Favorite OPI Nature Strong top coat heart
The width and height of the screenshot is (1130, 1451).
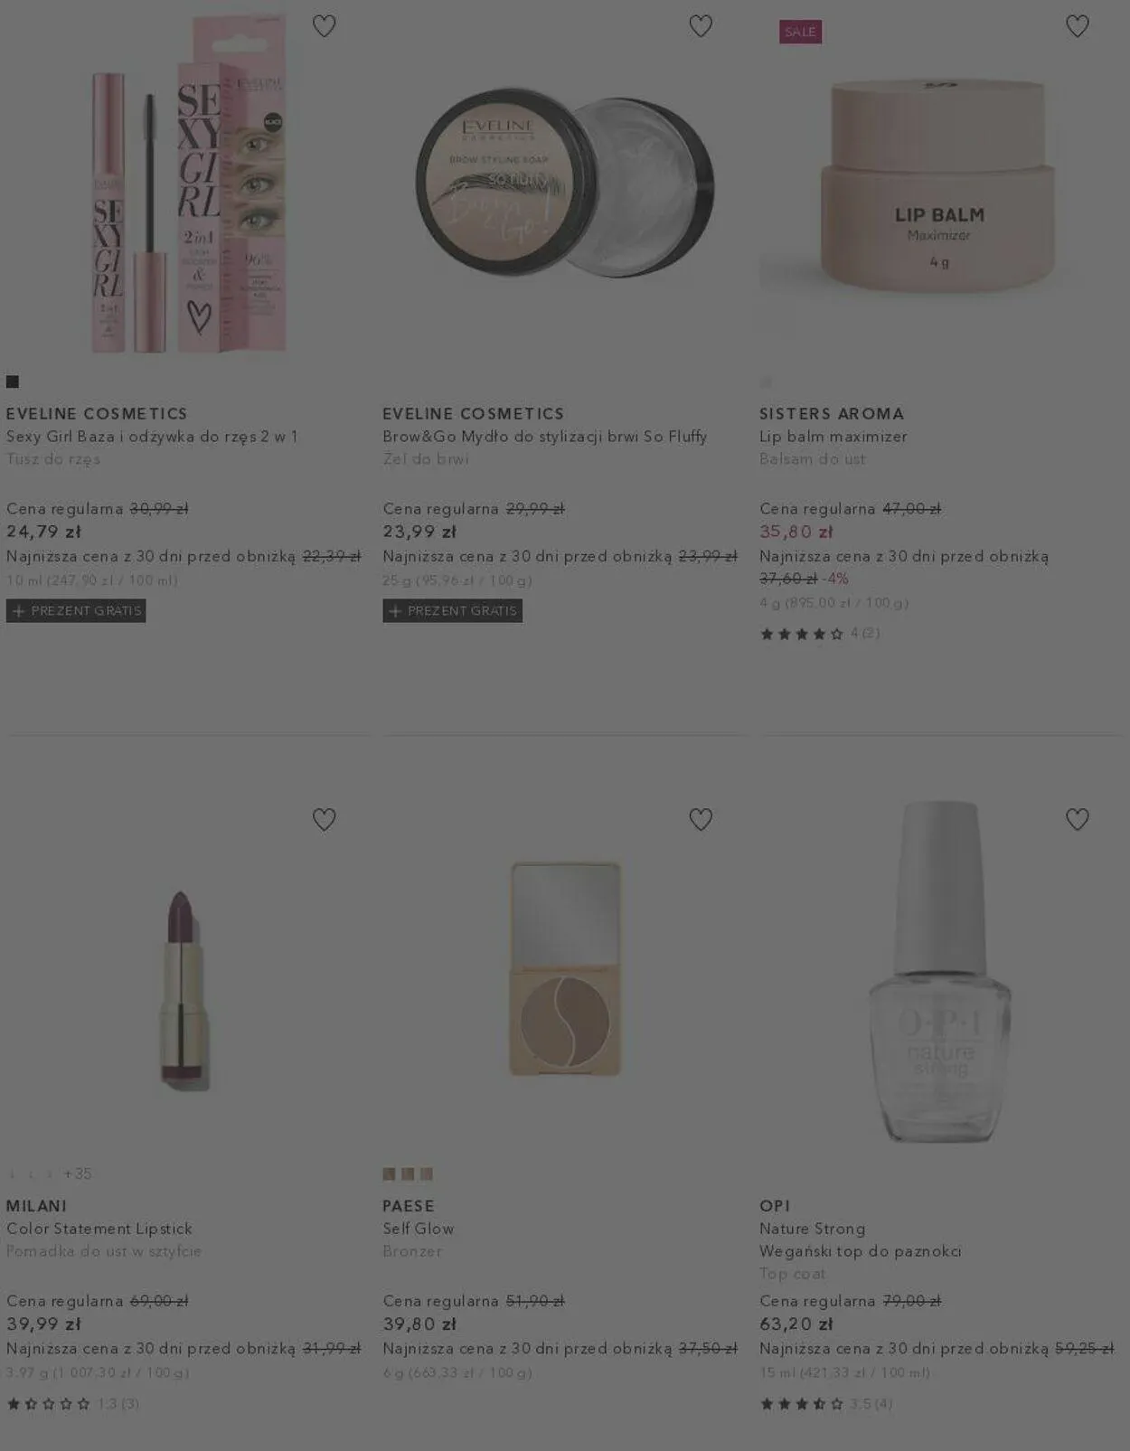click(1078, 819)
